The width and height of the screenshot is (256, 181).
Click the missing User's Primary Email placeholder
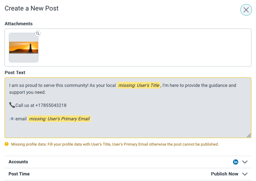coord(59,119)
